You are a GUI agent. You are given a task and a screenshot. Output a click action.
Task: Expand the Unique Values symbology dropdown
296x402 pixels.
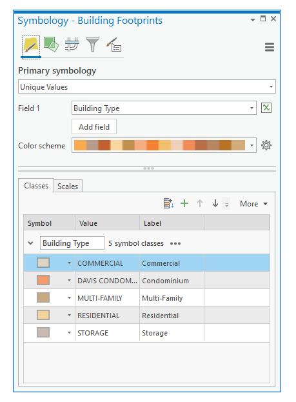(147, 86)
